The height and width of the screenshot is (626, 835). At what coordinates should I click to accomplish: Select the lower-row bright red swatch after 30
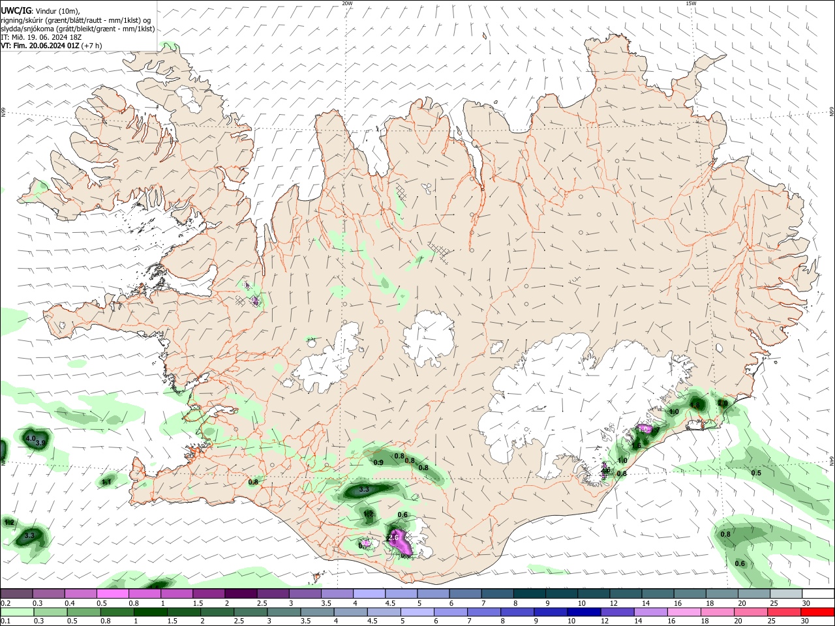818,612
